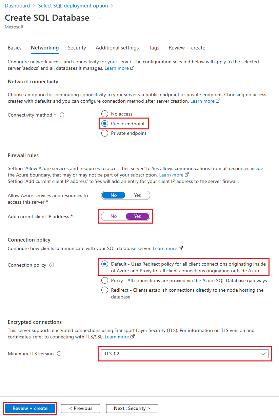Click info icon next to Connectivity method

point(62,115)
